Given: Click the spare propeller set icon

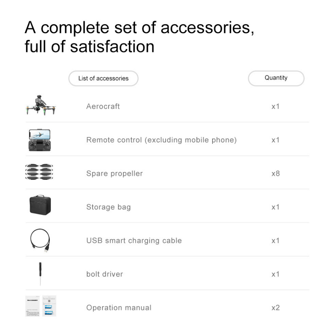Looking at the screenshot, I should (x=39, y=172).
